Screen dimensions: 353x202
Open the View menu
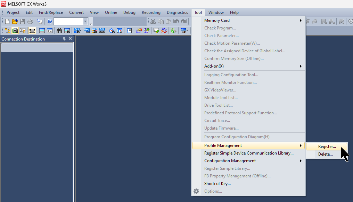(x=94, y=12)
